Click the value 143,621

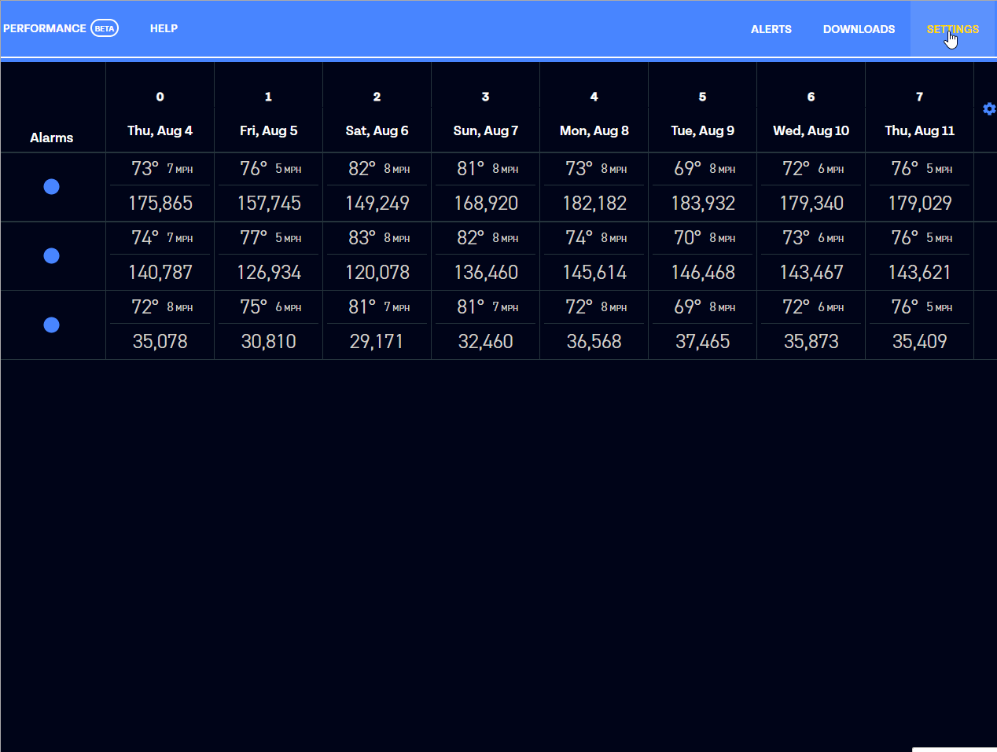coord(920,273)
